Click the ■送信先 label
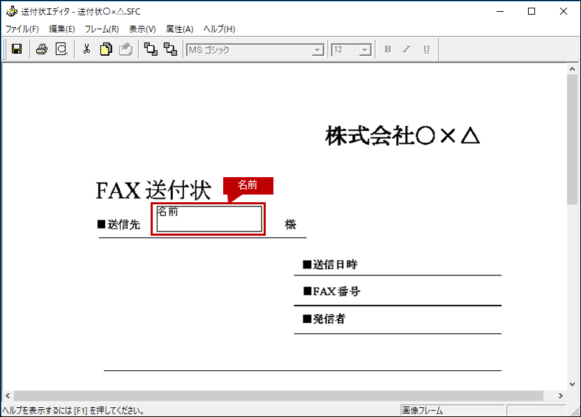 click(x=119, y=225)
